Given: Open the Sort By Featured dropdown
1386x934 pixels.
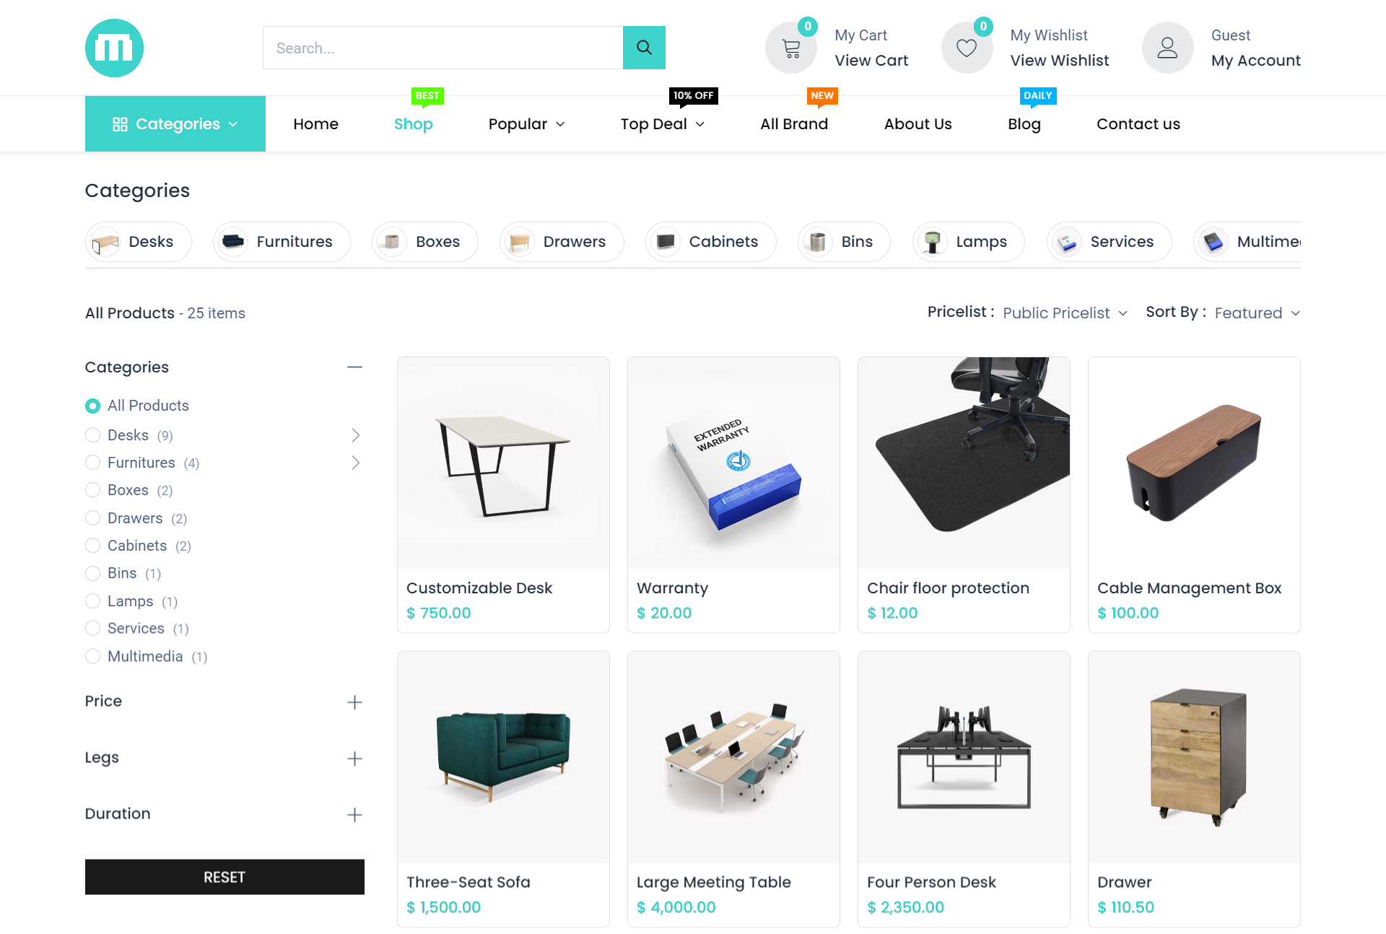Looking at the screenshot, I should tap(1257, 313).
